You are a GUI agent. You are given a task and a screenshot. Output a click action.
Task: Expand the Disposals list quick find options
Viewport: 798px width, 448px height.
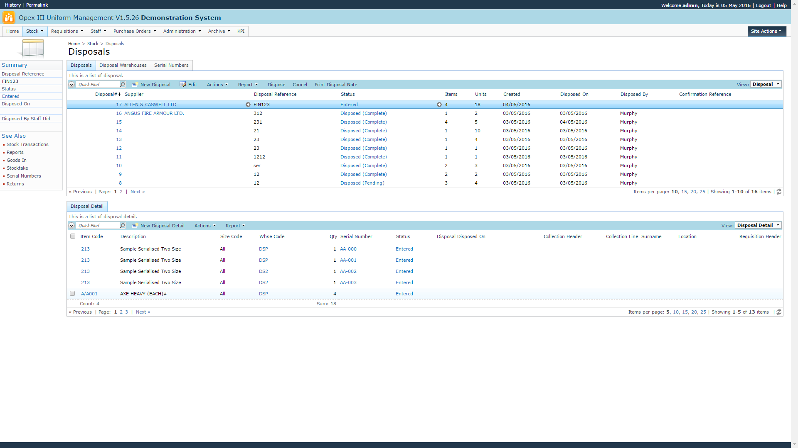pyautogui.click(x=71, y=85)
